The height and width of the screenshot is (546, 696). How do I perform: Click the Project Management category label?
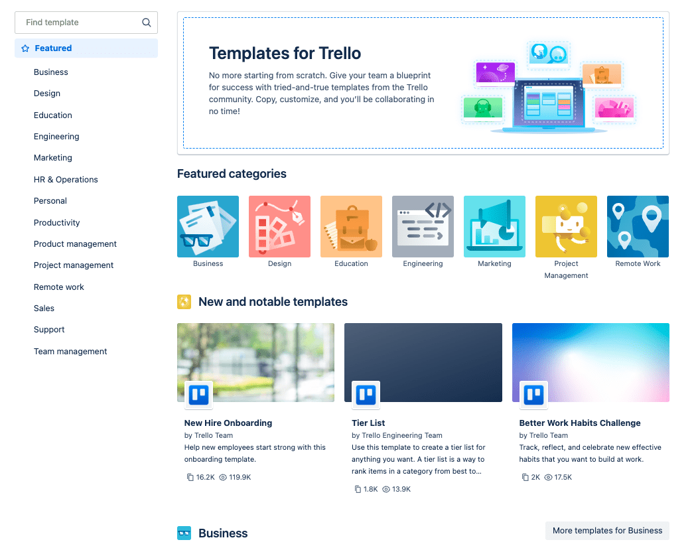pyautogui.click(x=566, y=269)
